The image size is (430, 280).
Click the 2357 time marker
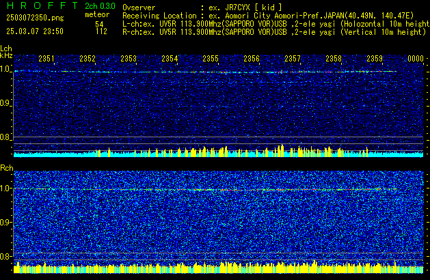[x=293, y=59]
